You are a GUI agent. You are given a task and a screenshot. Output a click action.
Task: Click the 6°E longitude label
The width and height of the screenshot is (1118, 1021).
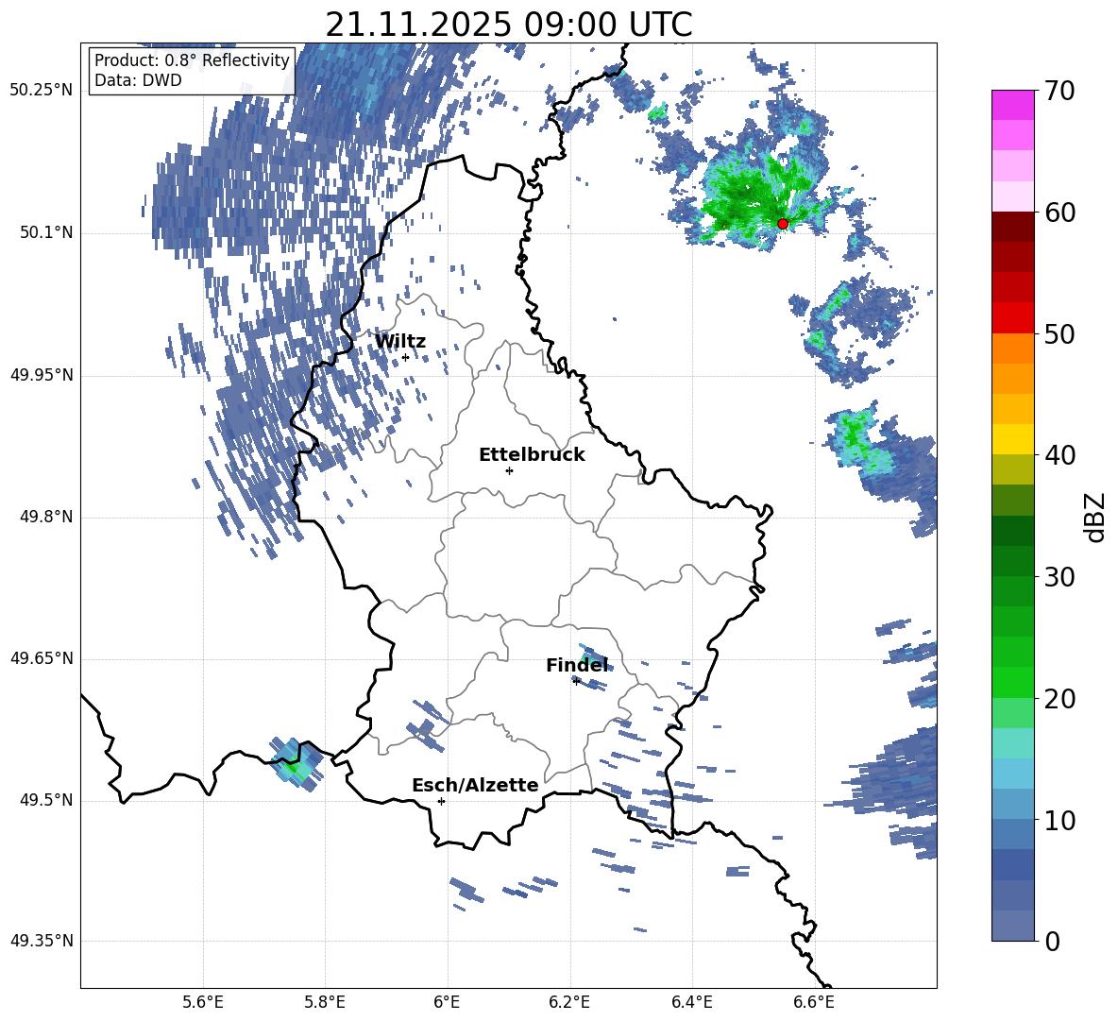click(x=447, y=1002)
